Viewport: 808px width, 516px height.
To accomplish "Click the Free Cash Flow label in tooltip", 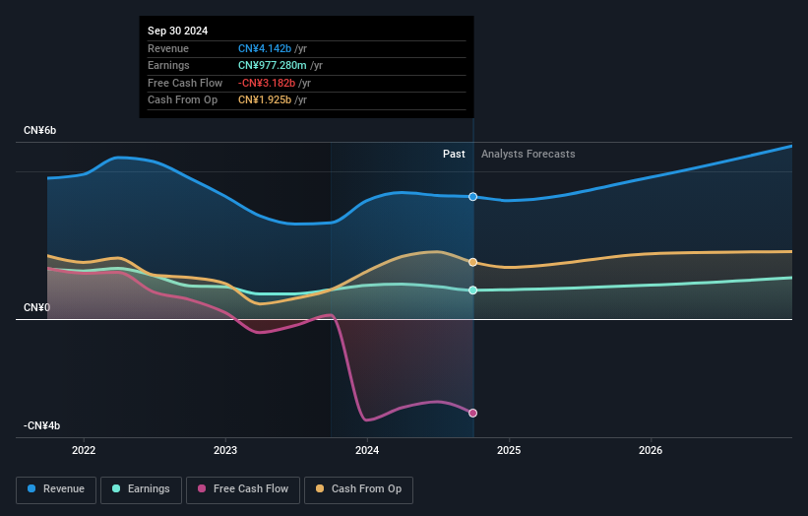I will coord(185,83).
